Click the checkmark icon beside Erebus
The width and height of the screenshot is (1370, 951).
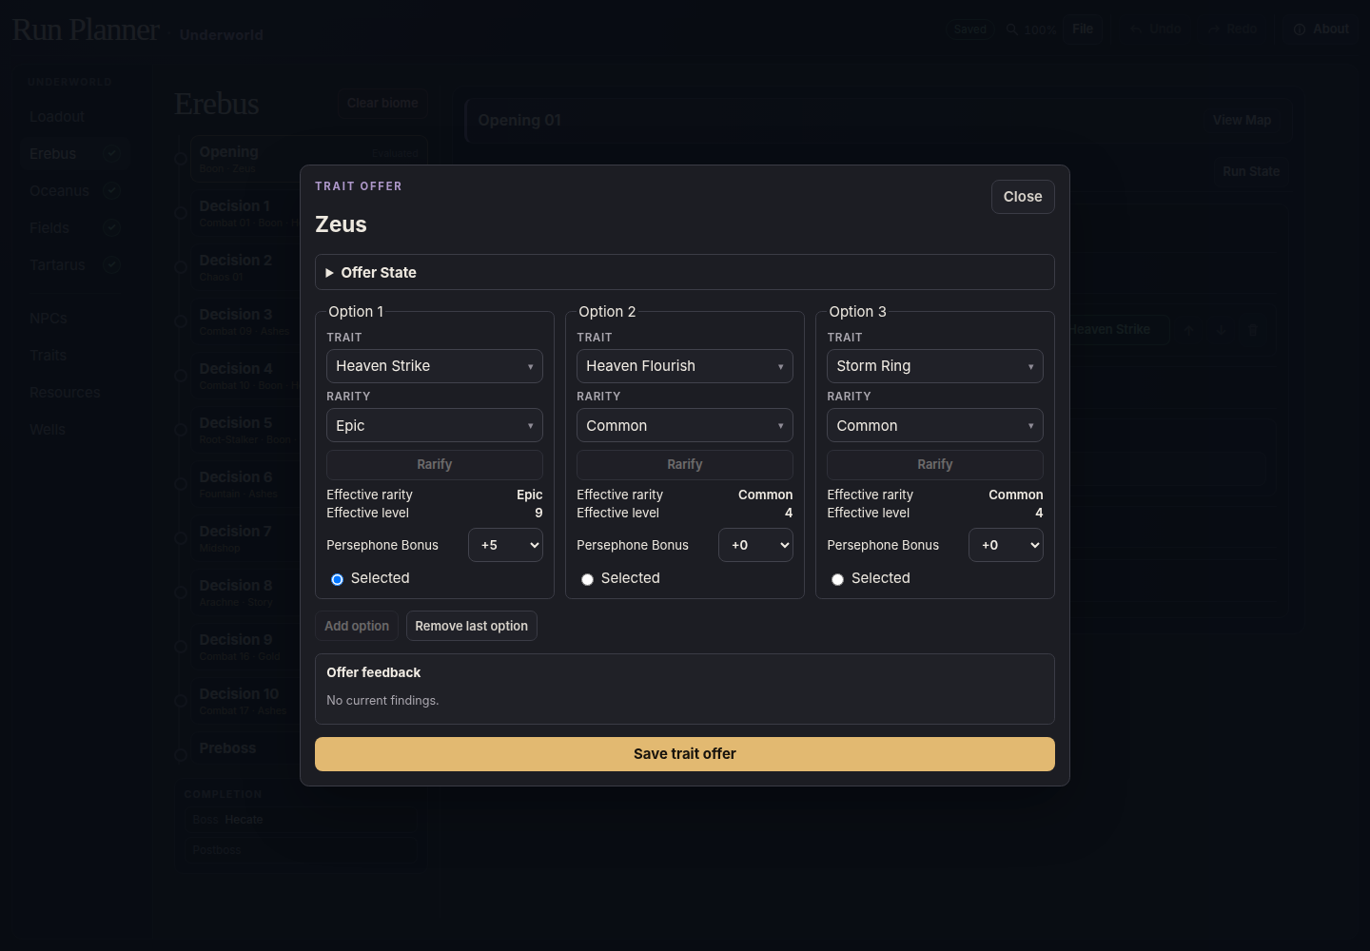click(x=112, y=153)
